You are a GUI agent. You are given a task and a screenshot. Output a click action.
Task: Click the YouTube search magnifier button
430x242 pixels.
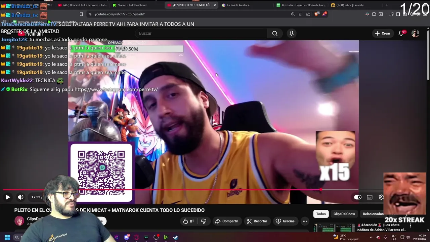click(275, 33)
